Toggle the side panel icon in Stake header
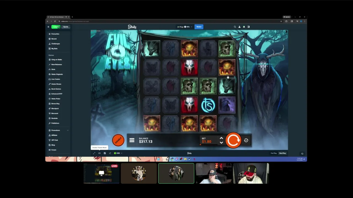 (248, 27)
